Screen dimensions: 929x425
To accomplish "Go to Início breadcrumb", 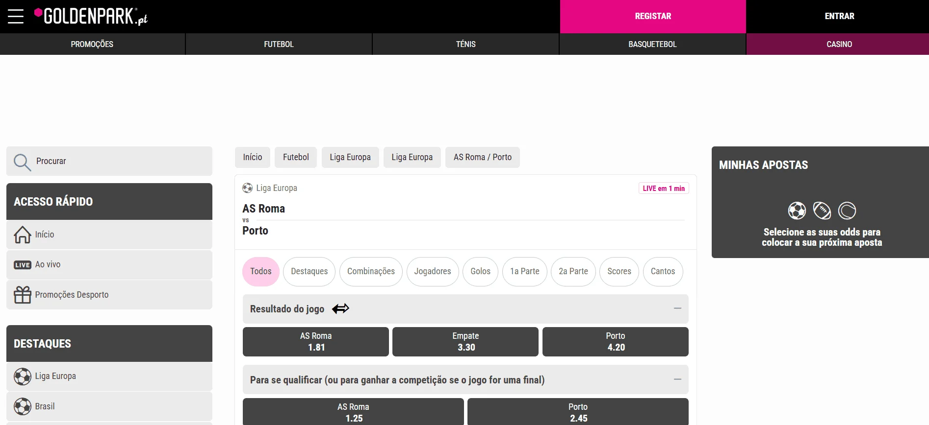I will click(253, 157).
